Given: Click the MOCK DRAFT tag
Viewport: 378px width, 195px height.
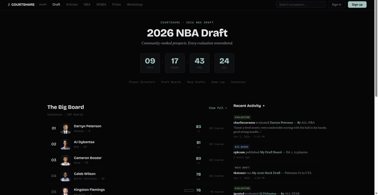Looking at the screenshot, I should 242,168.
